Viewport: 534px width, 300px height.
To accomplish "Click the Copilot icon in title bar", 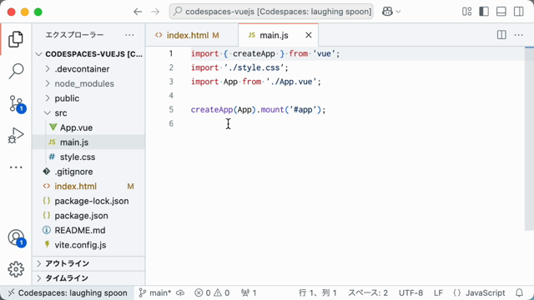I will (387, 12).
